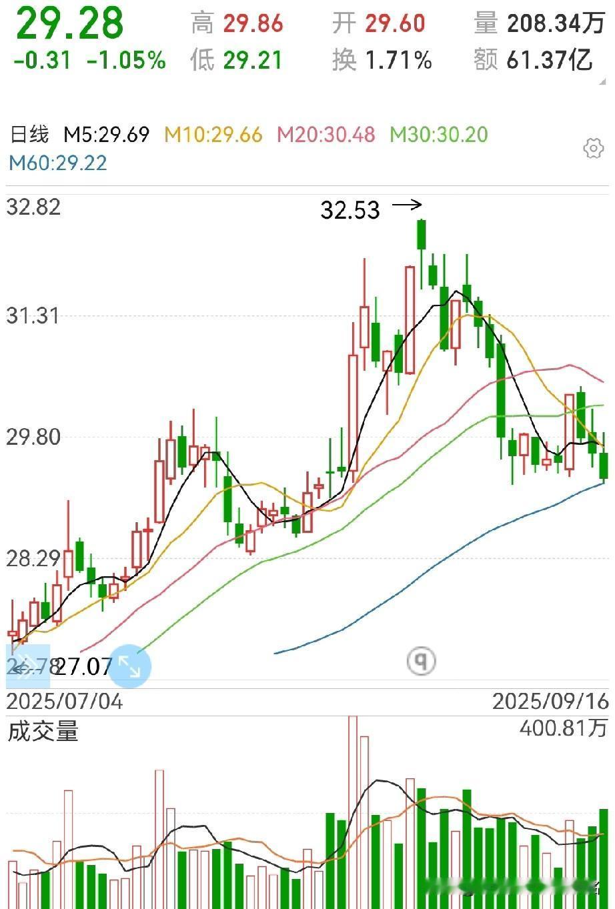The height and width of the screenshot is (909, 615).
Task: Click the M20:30.48 moving average label
Action: click(x=326, y=135)
